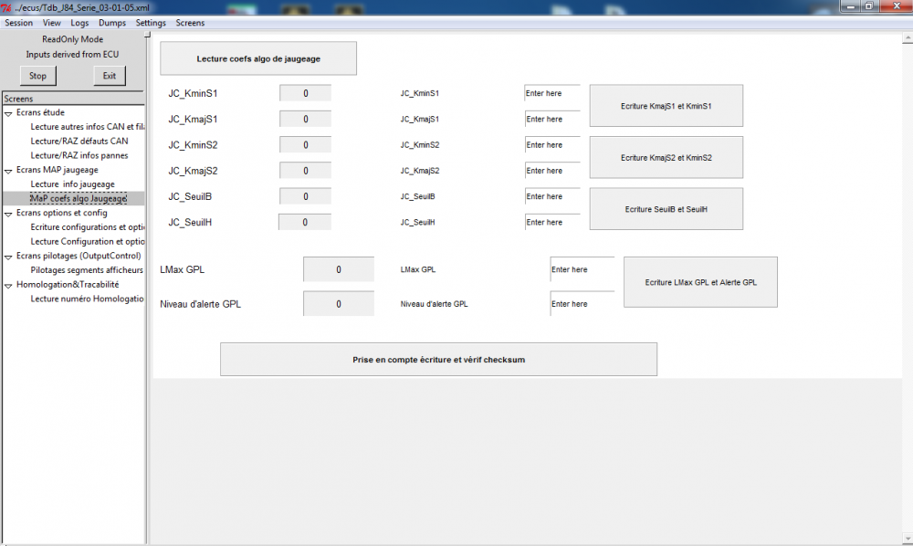This screenshot has height=546, width=913.
Task: Collapse Ecrans options et config node
Action: [8, 215]
